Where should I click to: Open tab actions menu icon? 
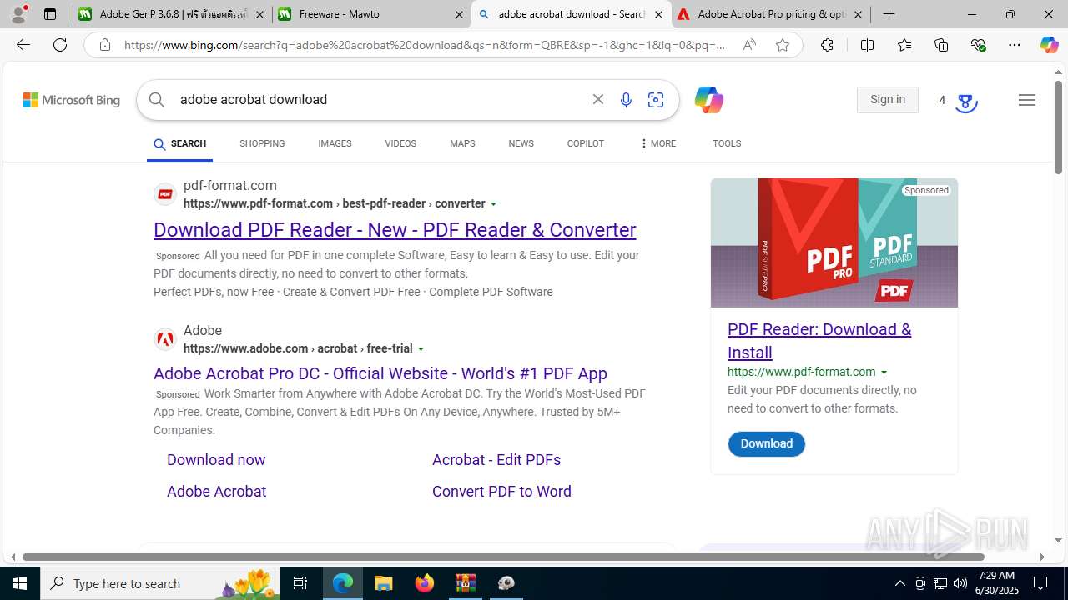pyautogui.click(x=50, y=14)
